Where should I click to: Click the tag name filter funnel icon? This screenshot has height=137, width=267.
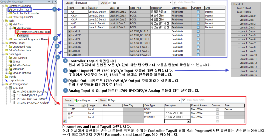point(175,3)
